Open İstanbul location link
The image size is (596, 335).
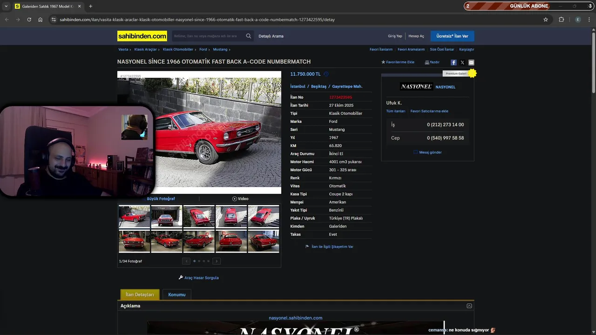pos(298,87)
